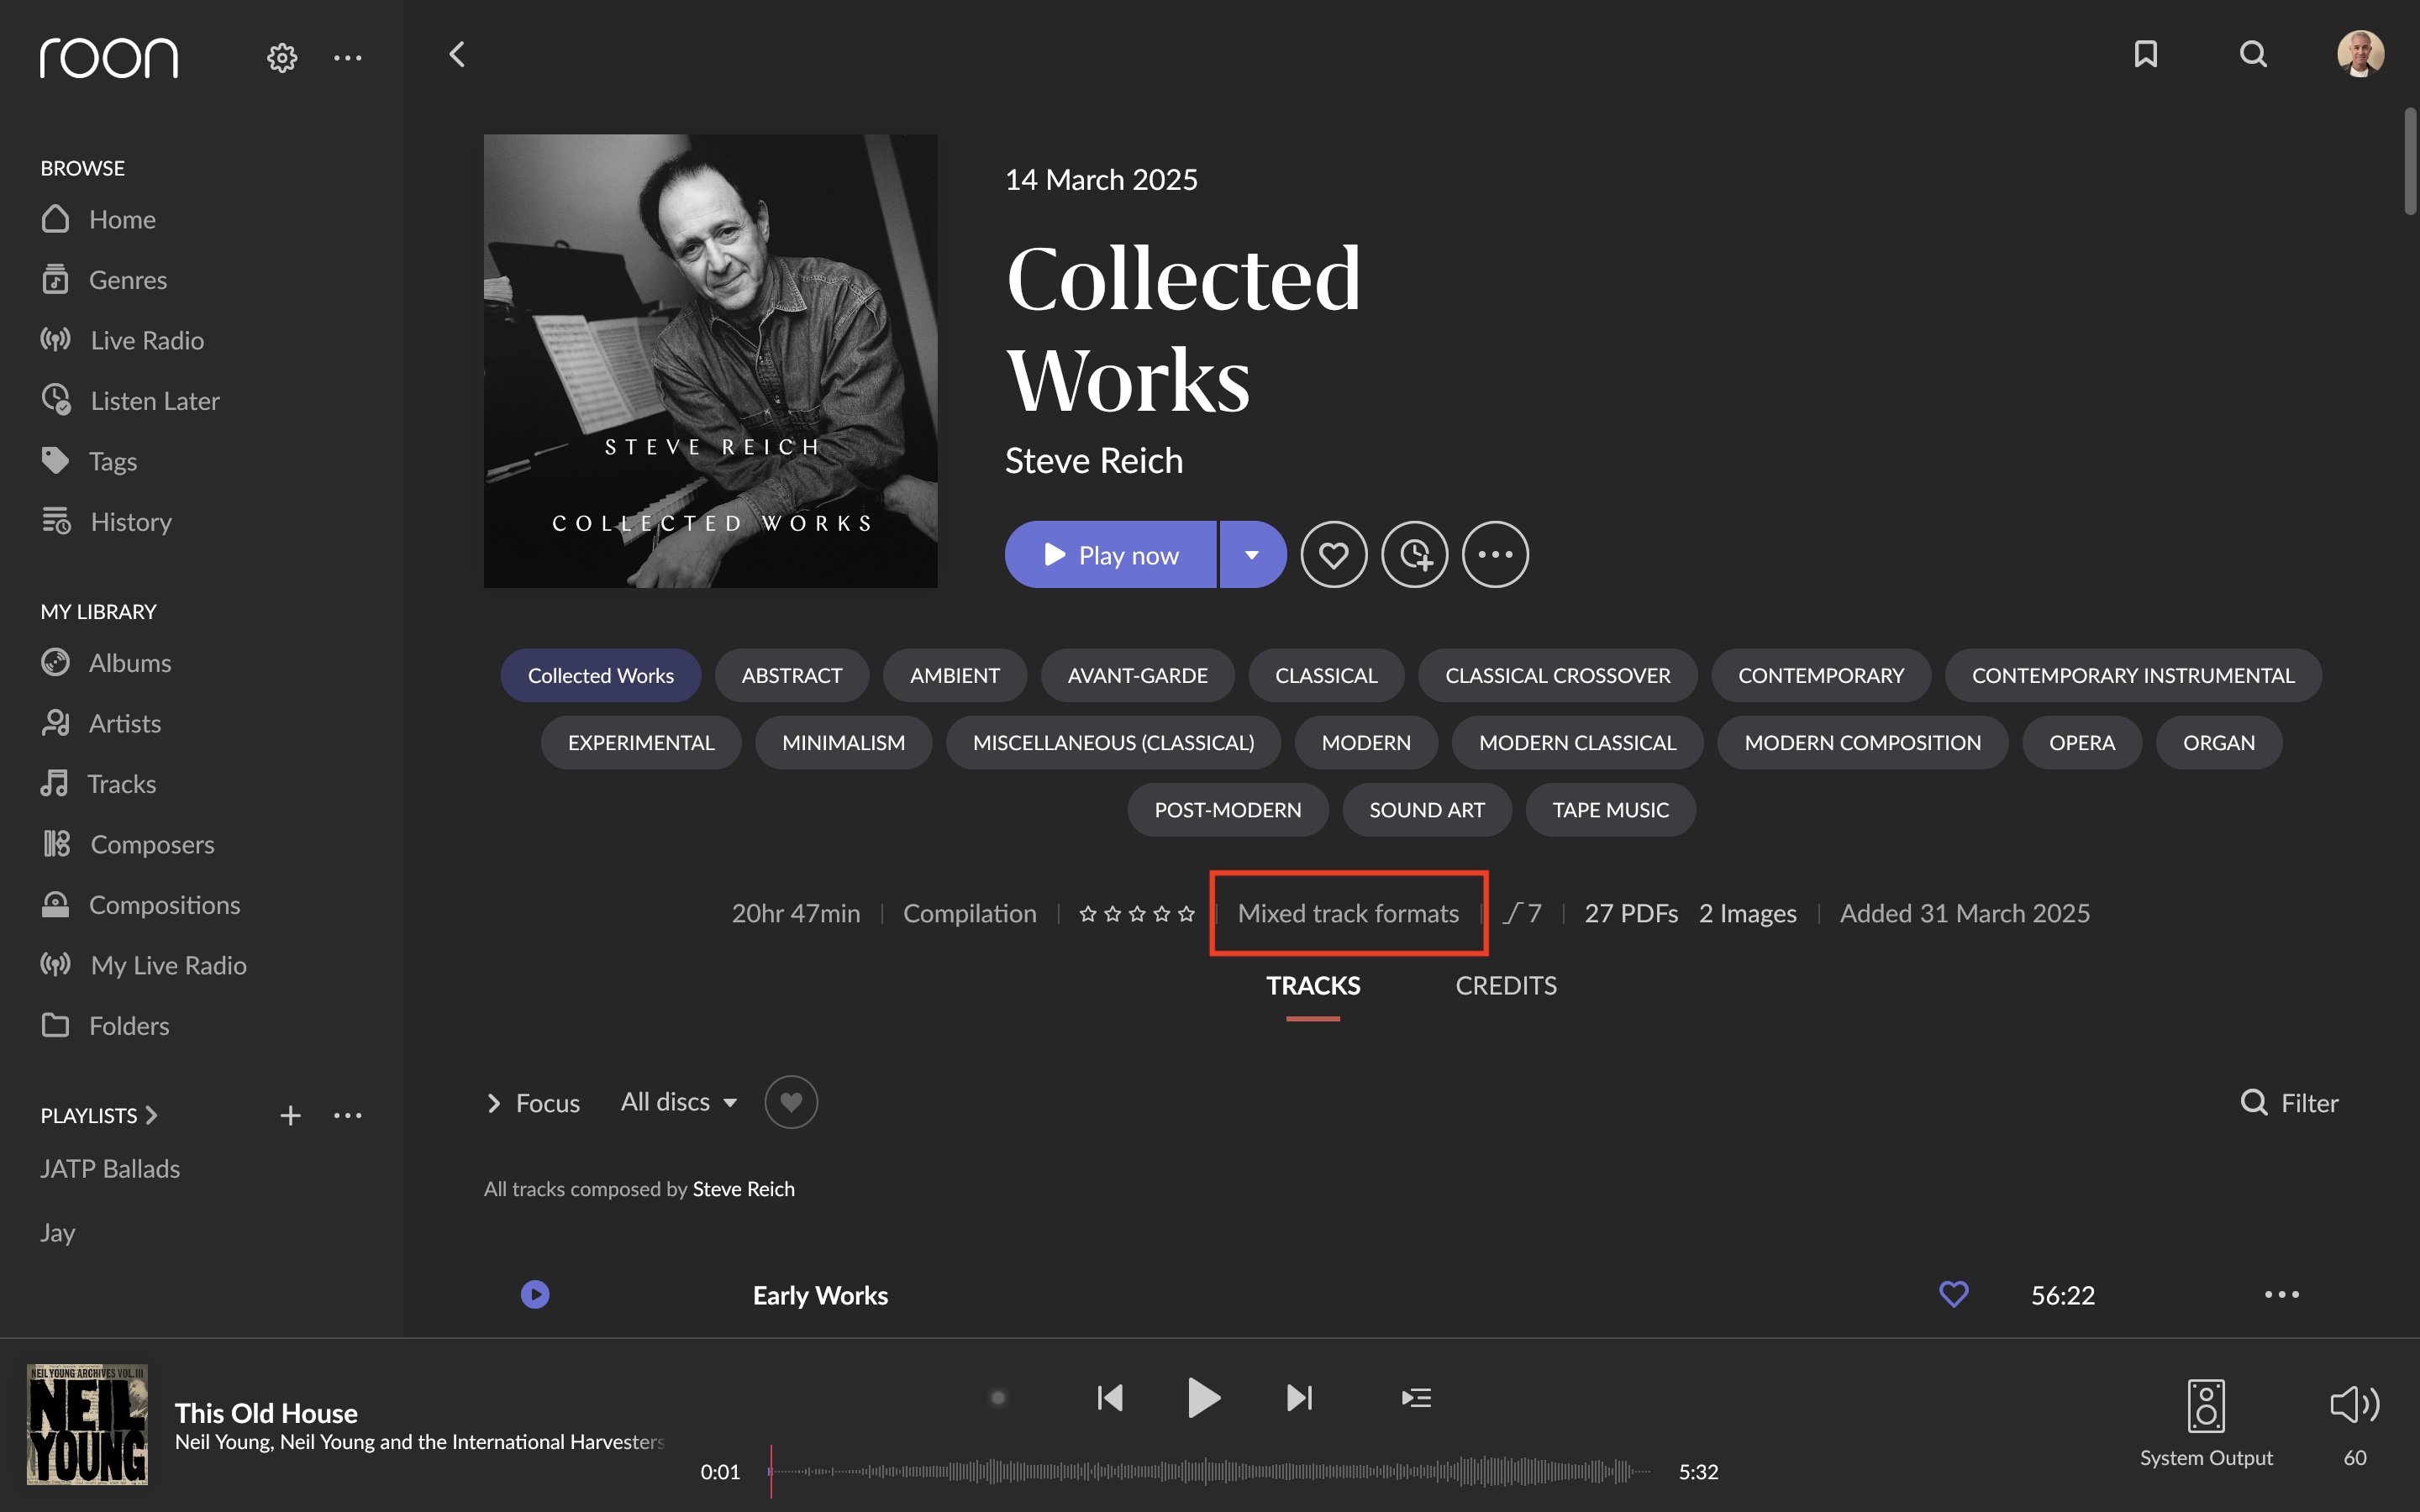Open Artists in My Library
2420x1512 pixels.
coord(101,723)
